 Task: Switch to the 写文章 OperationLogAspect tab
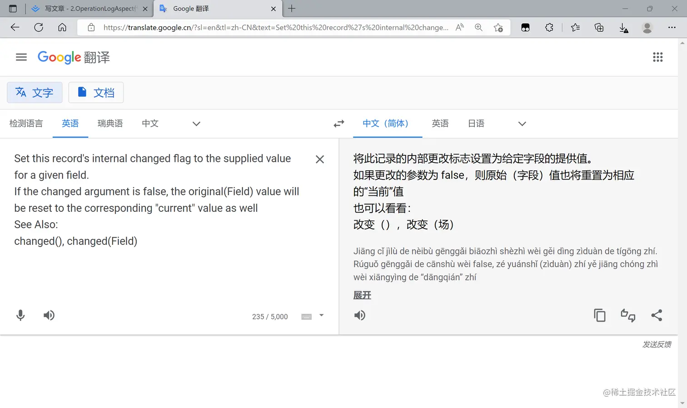click(x=90, y=9)
